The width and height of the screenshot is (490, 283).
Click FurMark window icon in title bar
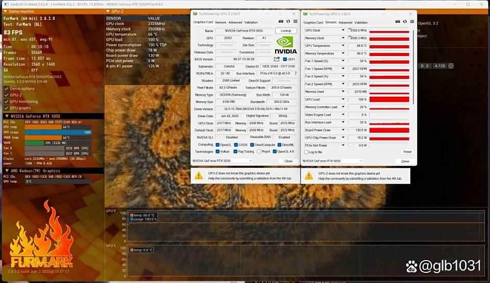coord(6,5)
